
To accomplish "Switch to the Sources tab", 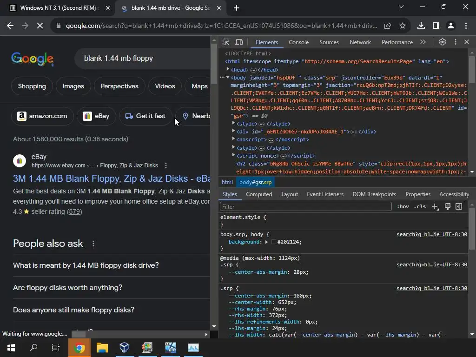I will (x=329, y=42).
